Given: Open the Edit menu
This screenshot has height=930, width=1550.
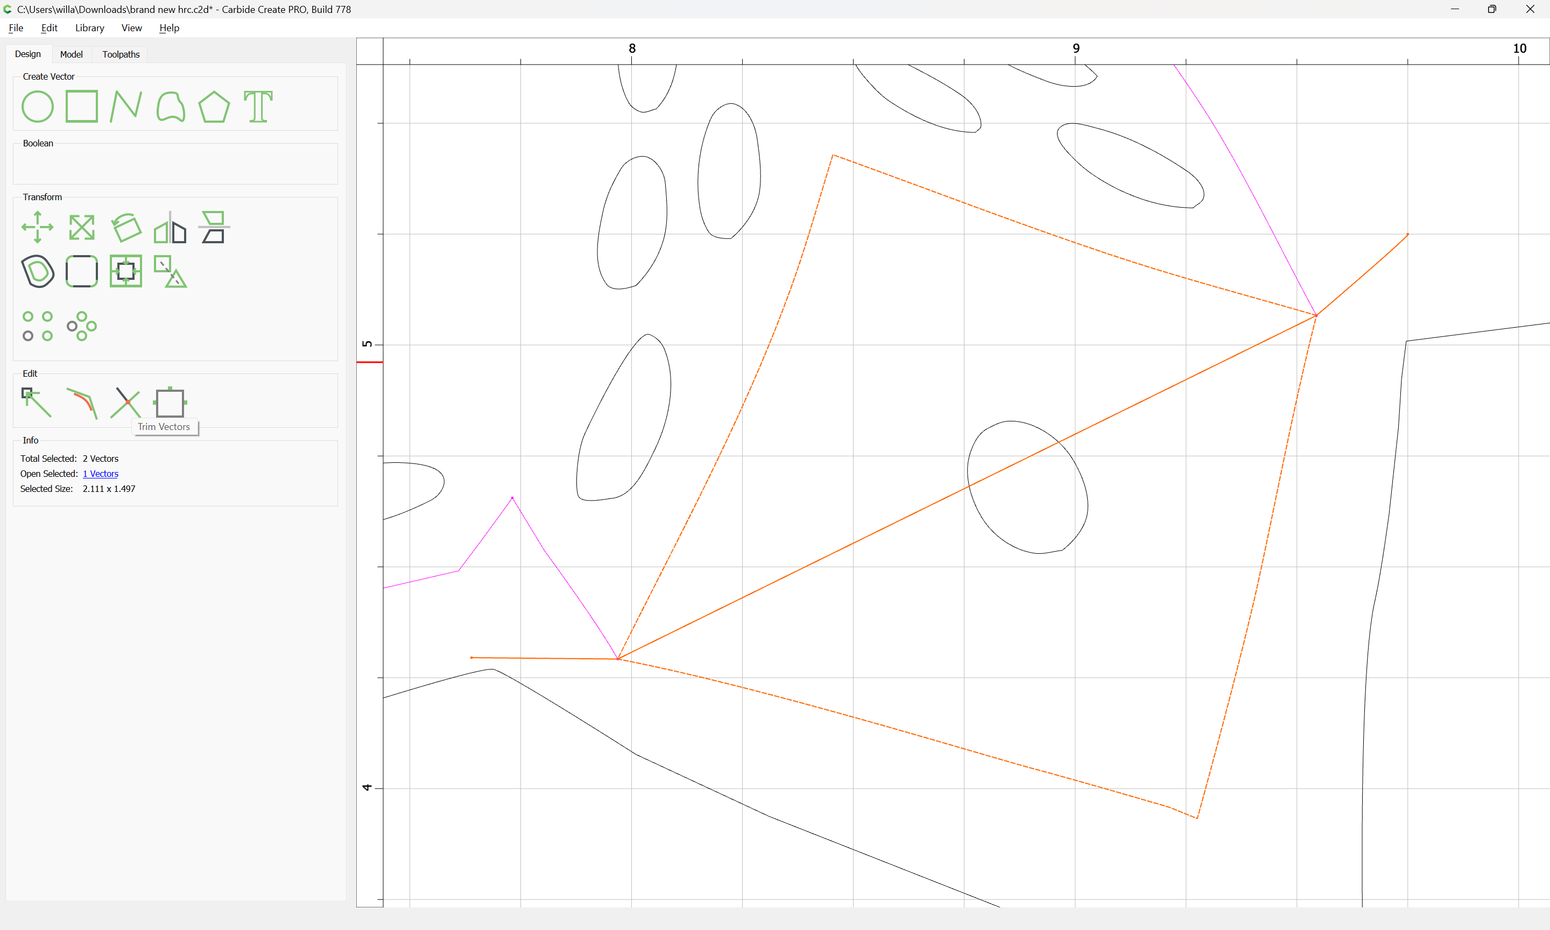Looking at the screenshot, I should pos(49,27).
